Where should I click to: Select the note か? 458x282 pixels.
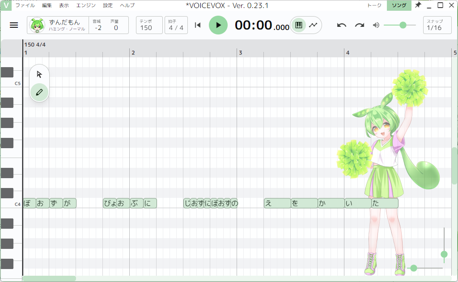click(331, 203)
